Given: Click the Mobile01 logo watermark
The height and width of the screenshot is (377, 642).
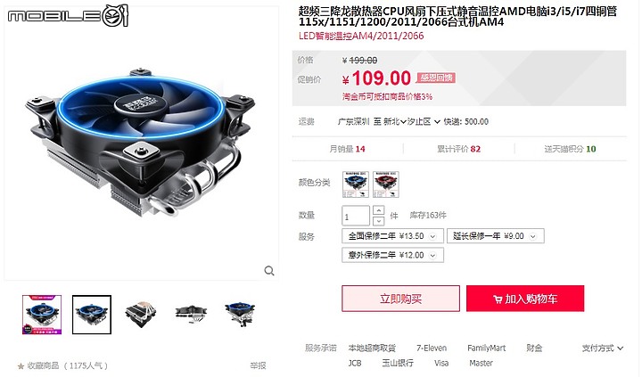Looking at the screenshot, I should pyautogui.click(x=68, y=16).
